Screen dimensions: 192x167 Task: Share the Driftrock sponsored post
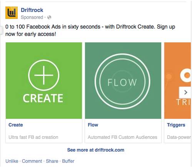52,161
